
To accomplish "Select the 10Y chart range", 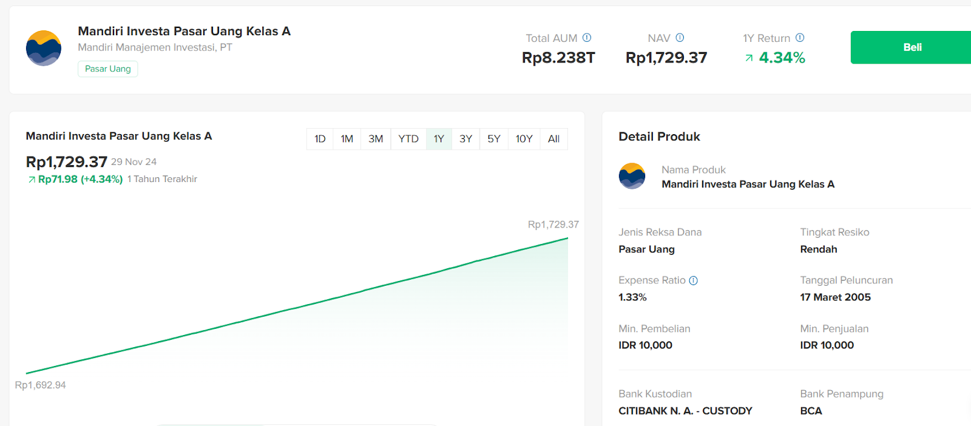I will pyautogui.click(x=524, y=139).
